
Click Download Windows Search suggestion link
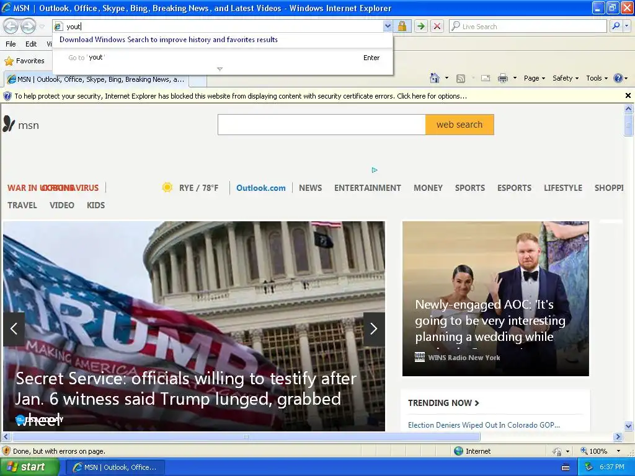click(169, 40)
